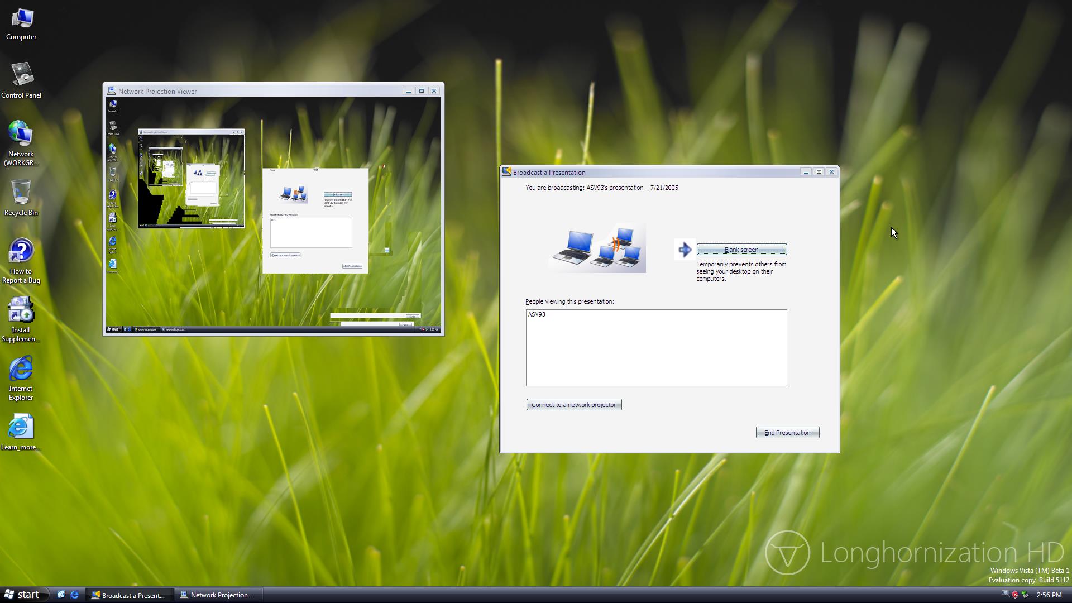Select Install Supplemental desktop icon
Screen dimensions: 1072x603
[x=21, y=318]
